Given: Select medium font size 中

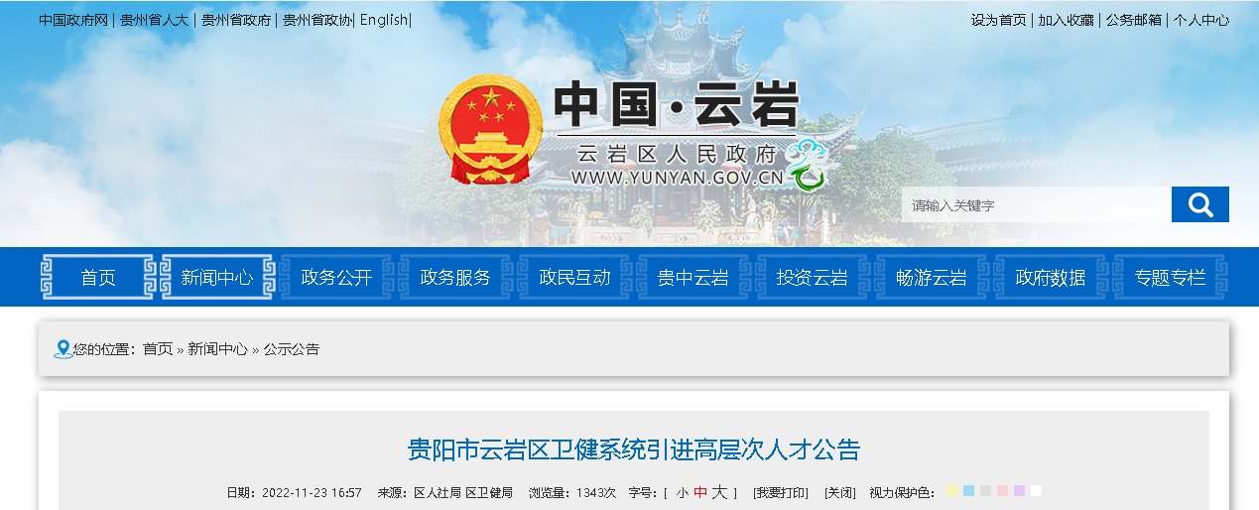Looking at the screenshot, I should [699, 493].
